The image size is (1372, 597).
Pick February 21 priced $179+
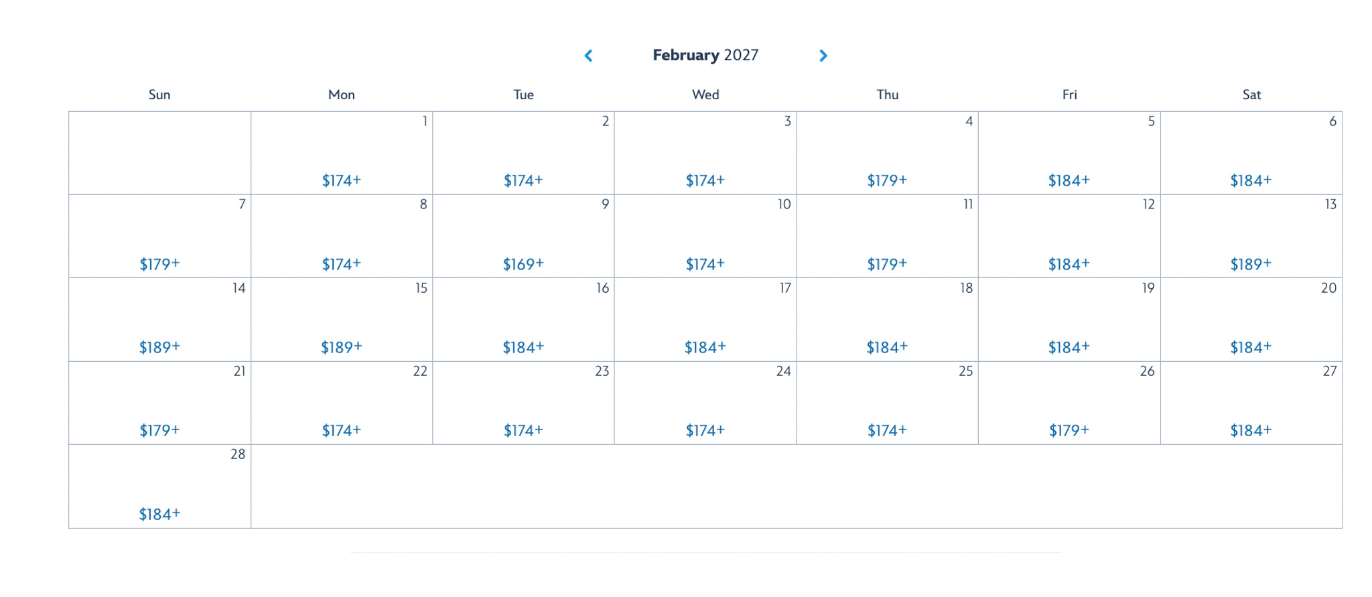click(x=159, y=430)
